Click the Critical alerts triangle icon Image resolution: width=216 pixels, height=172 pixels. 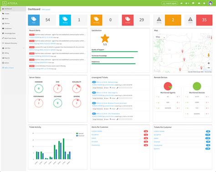(190, 19)
